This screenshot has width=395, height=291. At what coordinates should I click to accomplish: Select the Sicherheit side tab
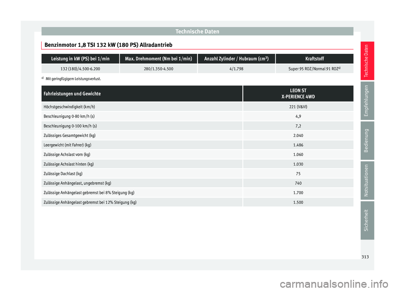point(367,220)
